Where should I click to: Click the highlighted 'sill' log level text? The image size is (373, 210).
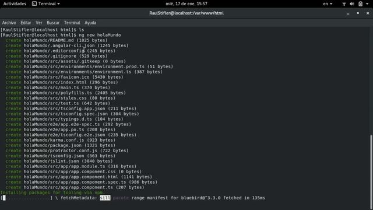click(105, 198)
